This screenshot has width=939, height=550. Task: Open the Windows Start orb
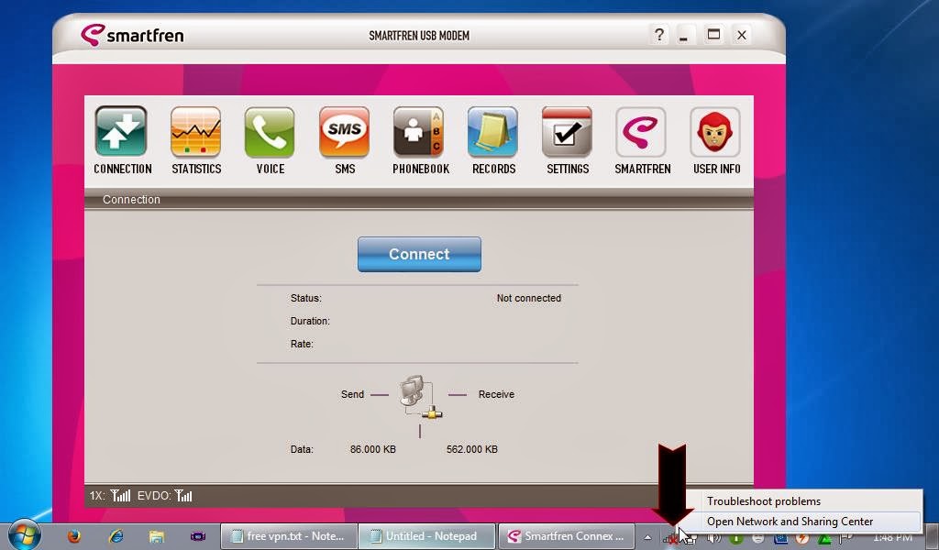[x=25, y=534]
